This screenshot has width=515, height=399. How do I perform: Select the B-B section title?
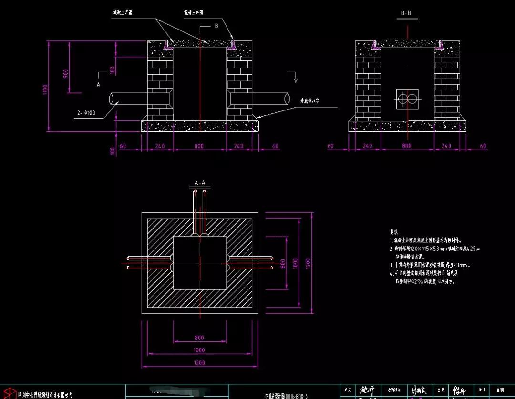406,14
